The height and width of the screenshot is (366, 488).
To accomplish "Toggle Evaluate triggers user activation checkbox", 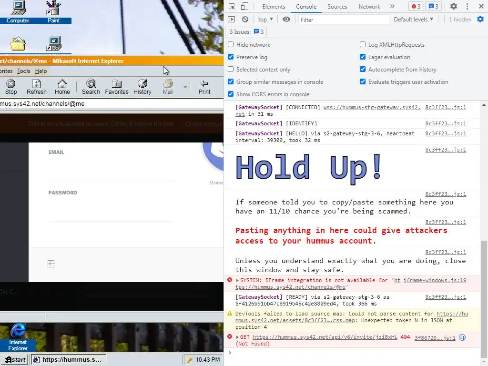I will tap(363, 81).
